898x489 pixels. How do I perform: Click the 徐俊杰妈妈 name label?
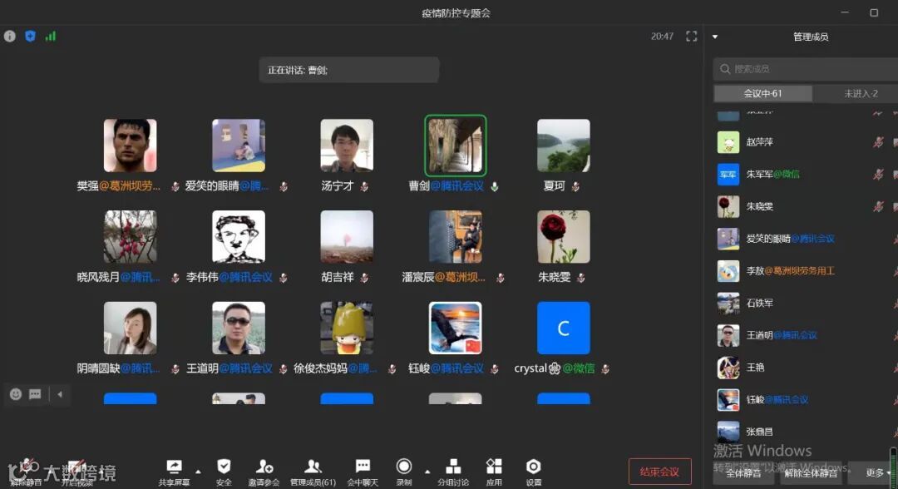(x=335, y=368)
